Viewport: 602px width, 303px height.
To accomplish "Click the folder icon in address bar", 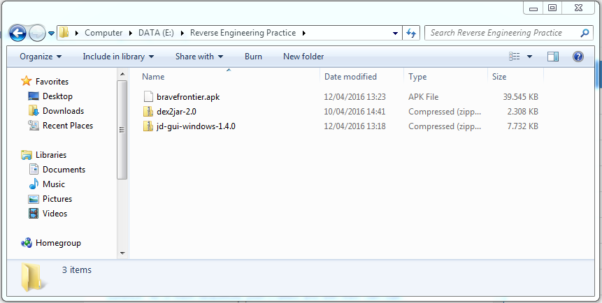I will click(64, 33).
